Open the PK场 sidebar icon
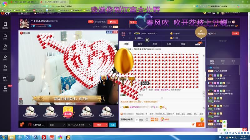This screenshot has height=140, width=250. click(5, 78)
